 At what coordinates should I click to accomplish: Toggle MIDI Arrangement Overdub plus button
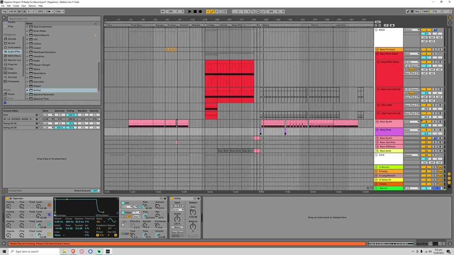[x=208, y=11]
